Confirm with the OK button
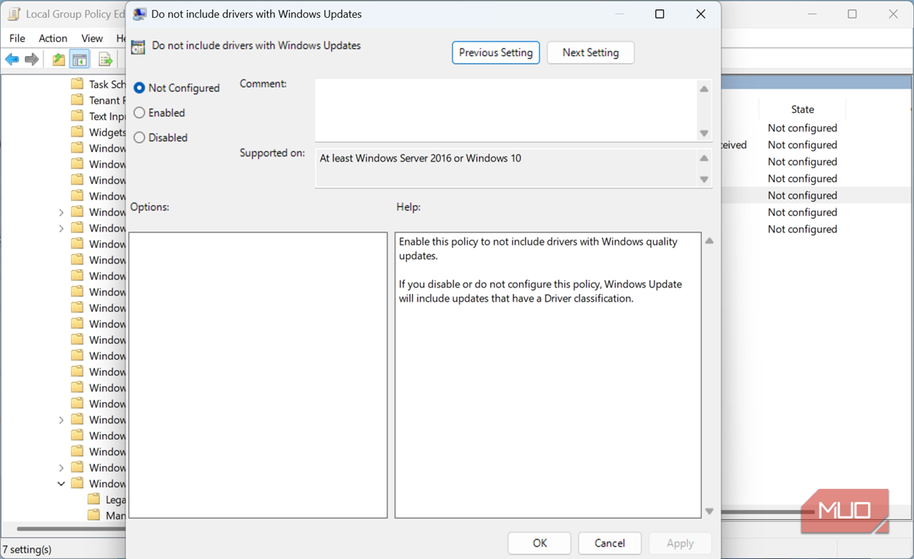Viewport: 914px width, 559px height. coord(540,543)
